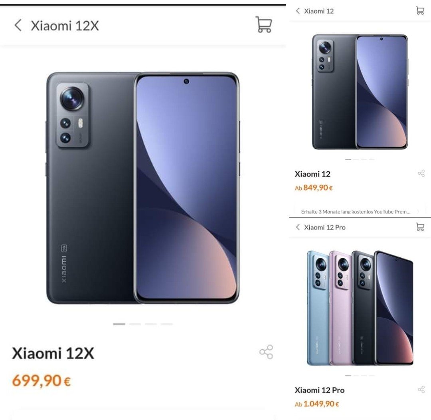This screenshot has width=431, height=420.
Task: Tap the Xiaomi 12X product image
Action: 142,188
